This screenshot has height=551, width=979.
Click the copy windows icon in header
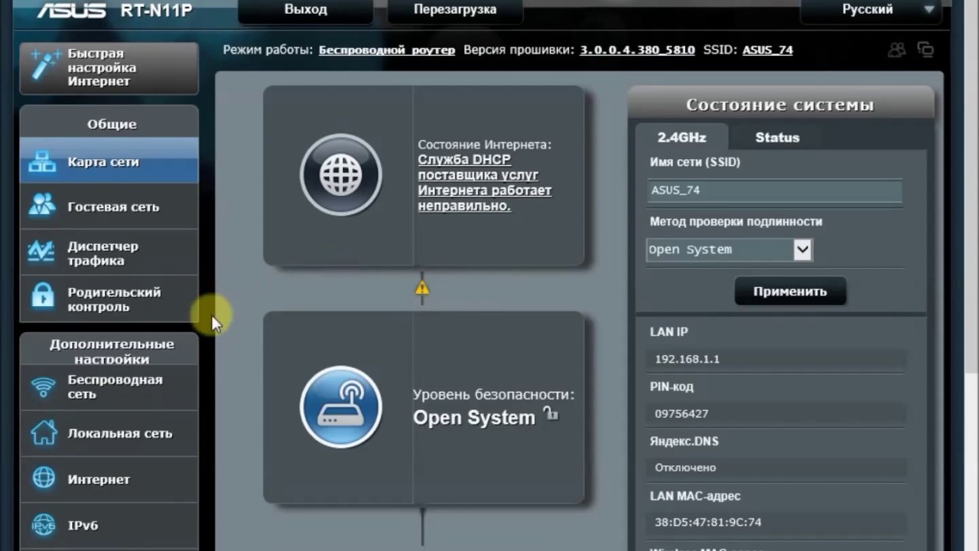coord(925,50)
